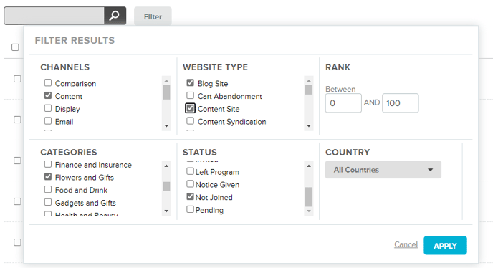Screen dimensions: 493x268
Task: Enable the Comparison channel checkbox
Action: click(x=48, y=82)
